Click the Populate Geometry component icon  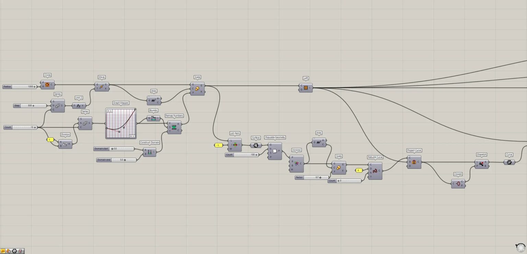274,151
